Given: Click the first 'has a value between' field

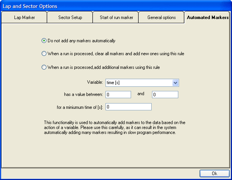Looking at the screenshot, I should (x=118, y=95).
